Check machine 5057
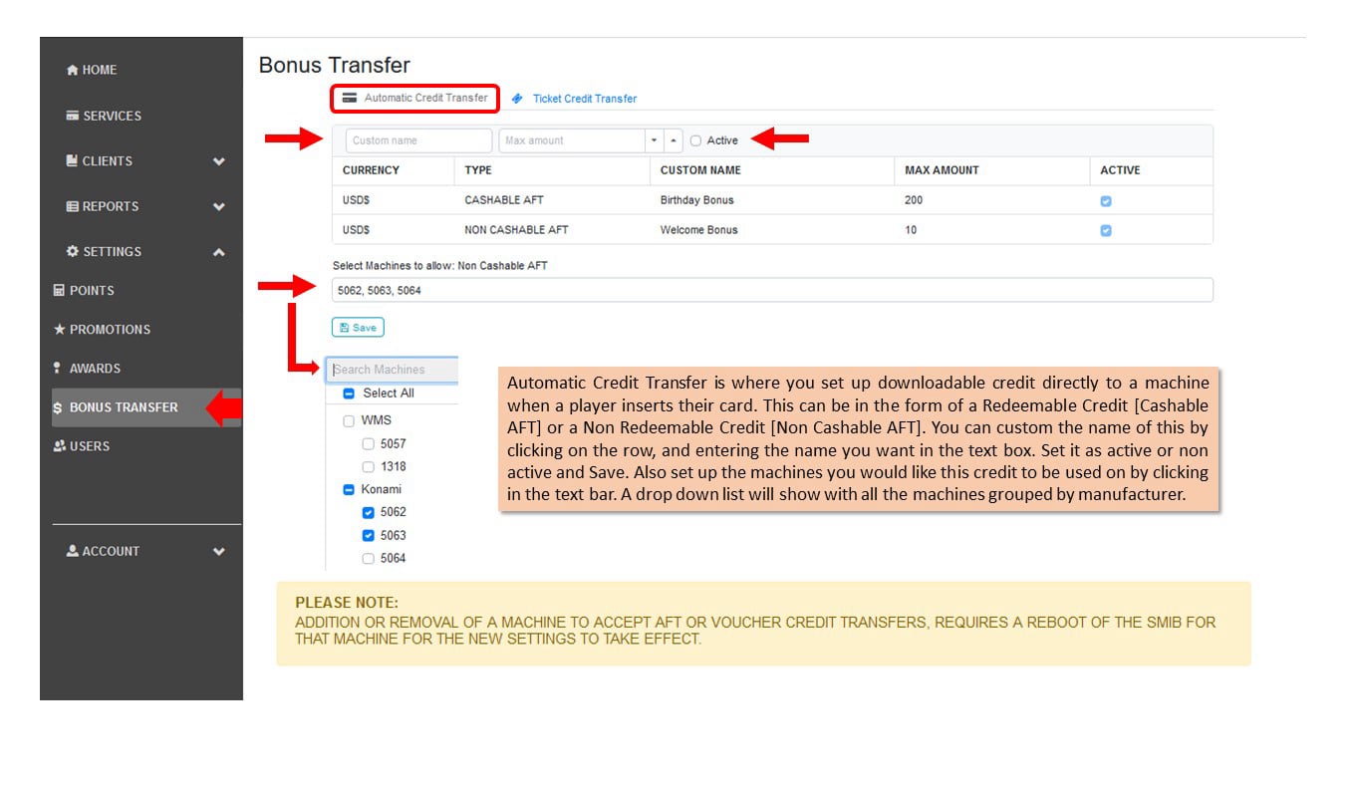This screenshot has height=791, width=1356. (x=369, y=444)
